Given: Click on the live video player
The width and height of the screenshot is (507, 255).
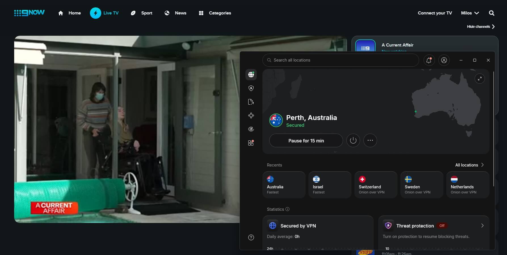Looking at the screenshot, I should coord(127,129).
